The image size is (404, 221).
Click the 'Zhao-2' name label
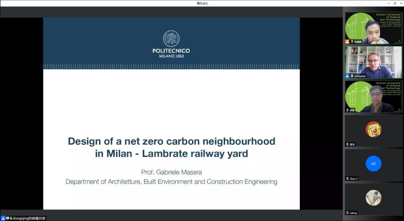point(354,178)
